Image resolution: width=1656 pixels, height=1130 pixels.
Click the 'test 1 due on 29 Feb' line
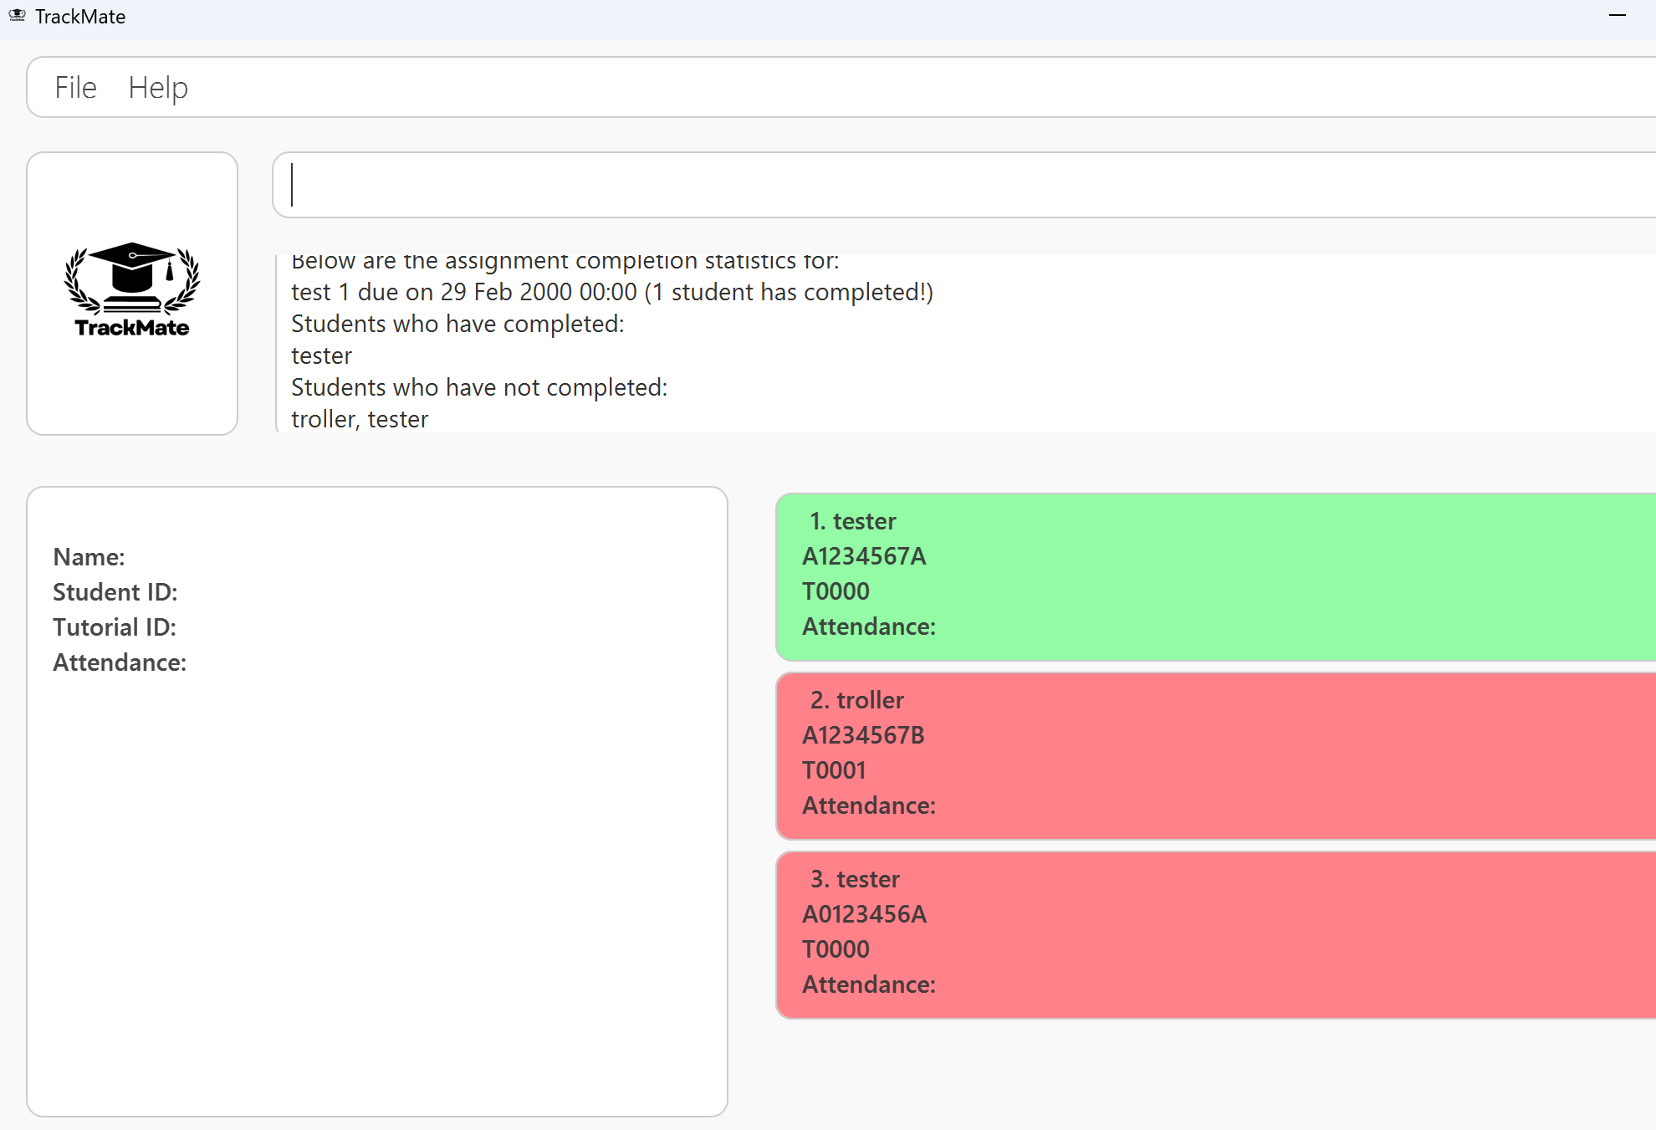pyautogui.click(x=611, y=292)
